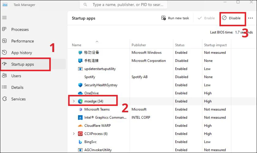Click the Startup apps gauge icon

[4, 64]
